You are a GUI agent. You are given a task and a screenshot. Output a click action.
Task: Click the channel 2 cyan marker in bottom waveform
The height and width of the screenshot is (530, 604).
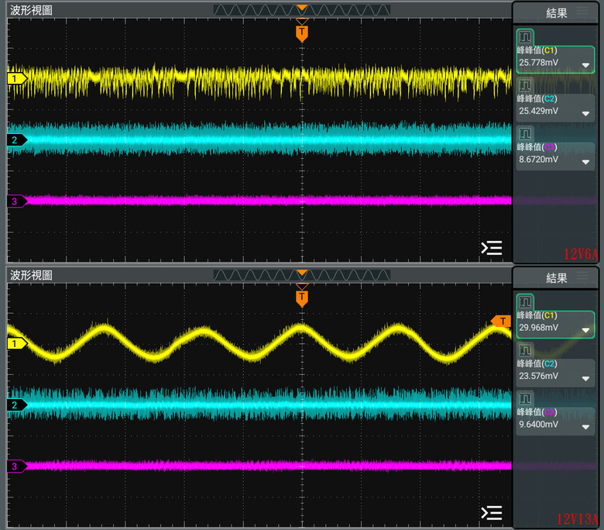(16, 404)
